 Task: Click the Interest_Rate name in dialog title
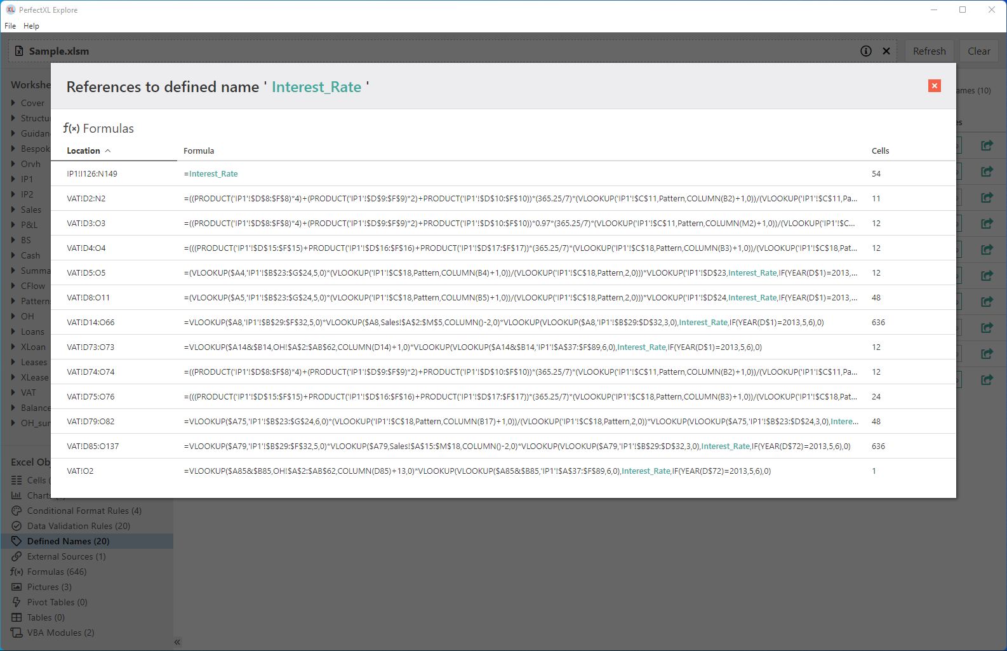pos(316,87)
